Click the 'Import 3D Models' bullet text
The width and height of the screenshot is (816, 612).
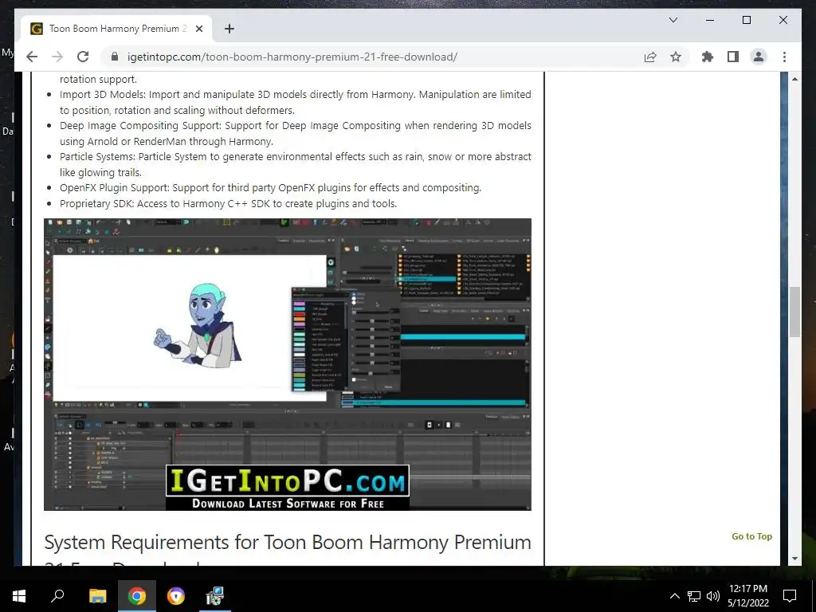pos(295,102)
